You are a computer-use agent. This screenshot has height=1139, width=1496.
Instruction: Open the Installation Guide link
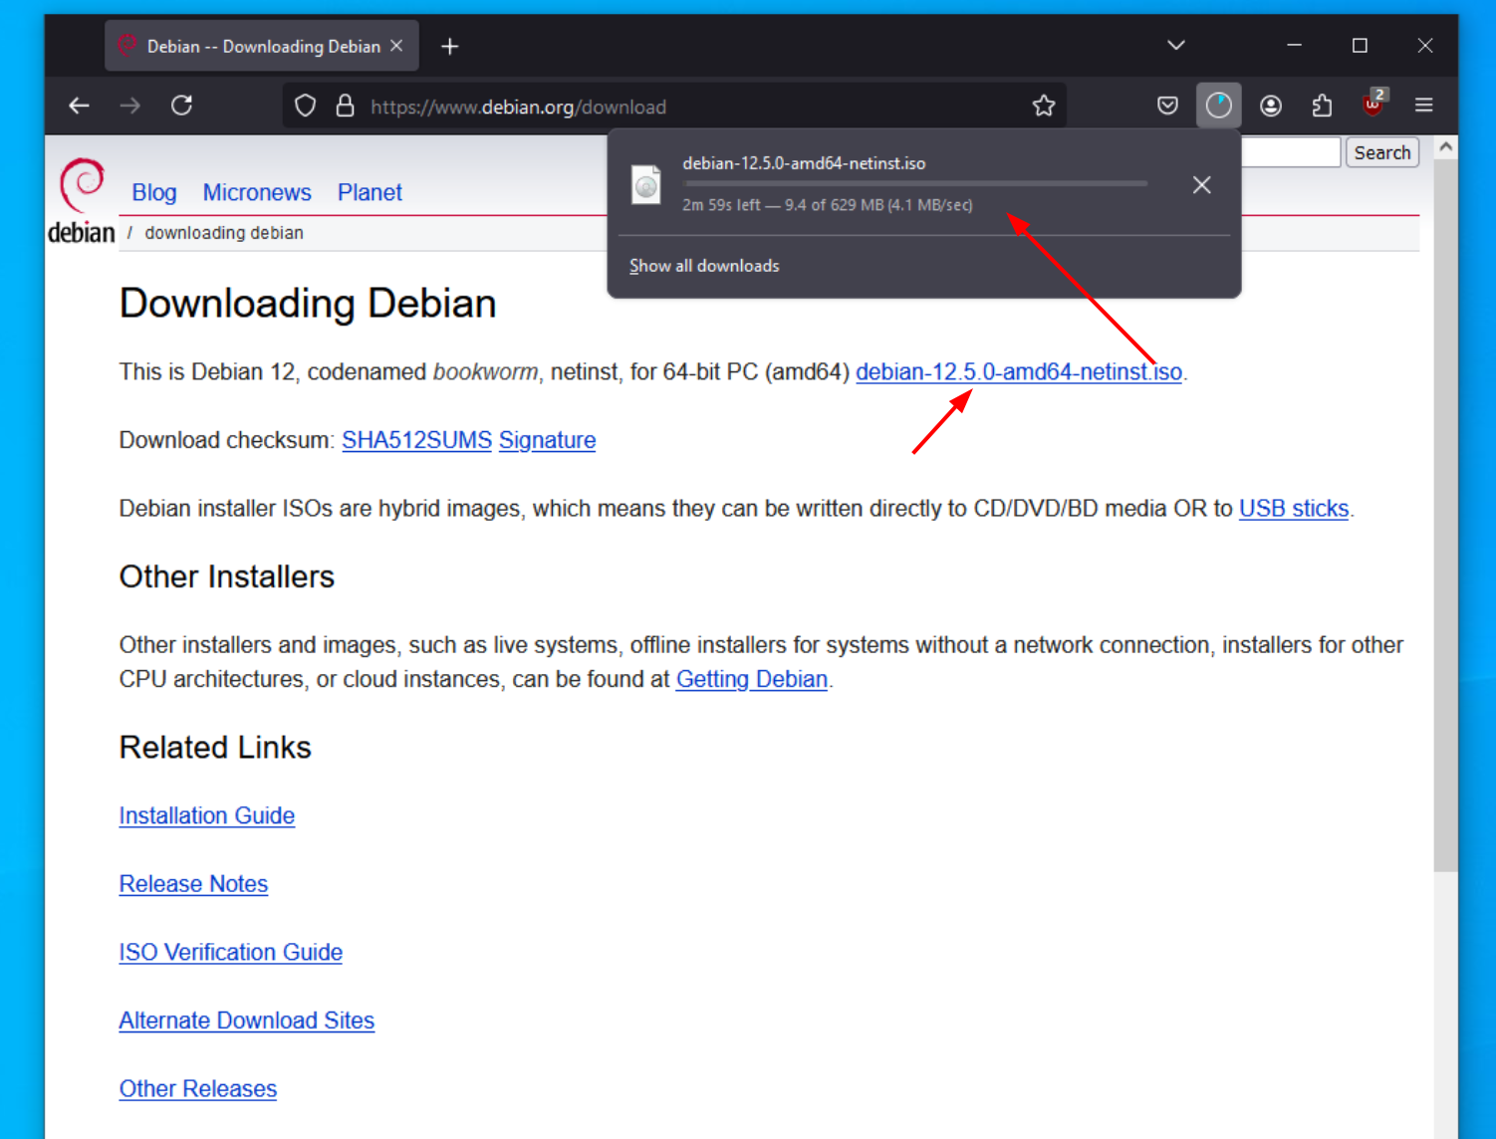pyautogui.click(x=207, y=815)
